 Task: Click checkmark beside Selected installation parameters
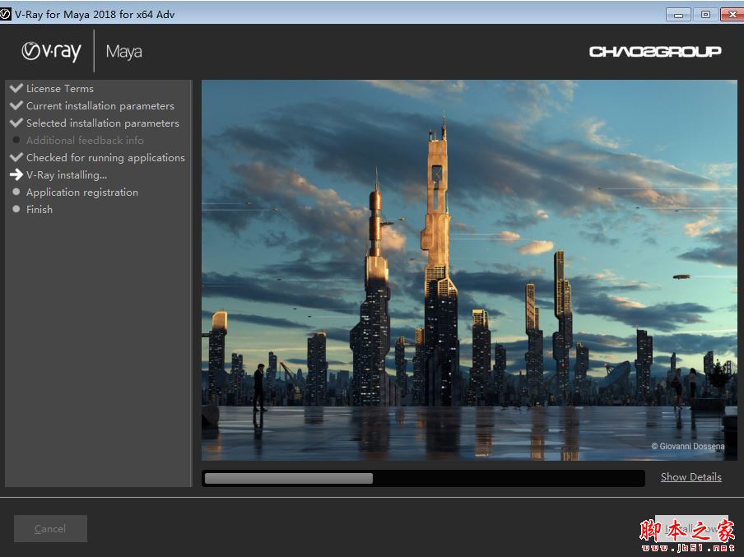16,123
